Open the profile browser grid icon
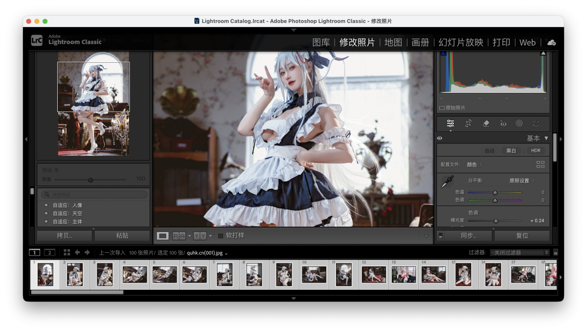587x332 pixels. pos(540,165)
